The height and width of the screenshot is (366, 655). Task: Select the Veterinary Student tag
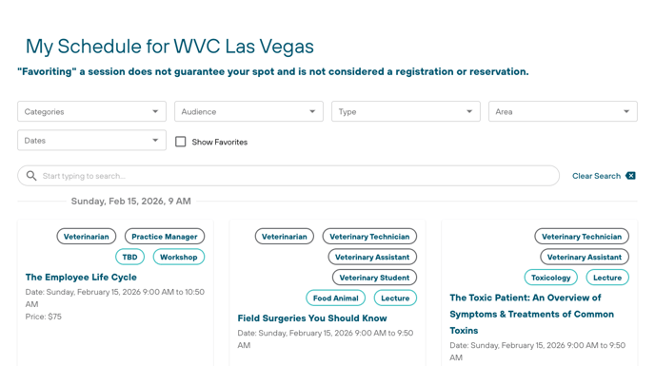click(x=374, y=278)
